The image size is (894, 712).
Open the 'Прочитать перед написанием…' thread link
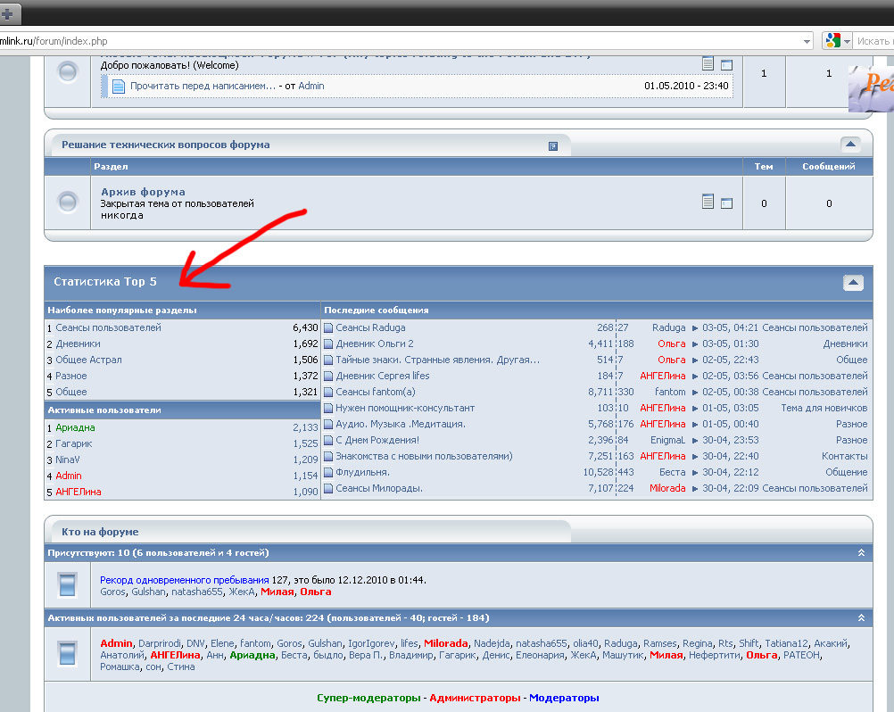tap(203, 86)
